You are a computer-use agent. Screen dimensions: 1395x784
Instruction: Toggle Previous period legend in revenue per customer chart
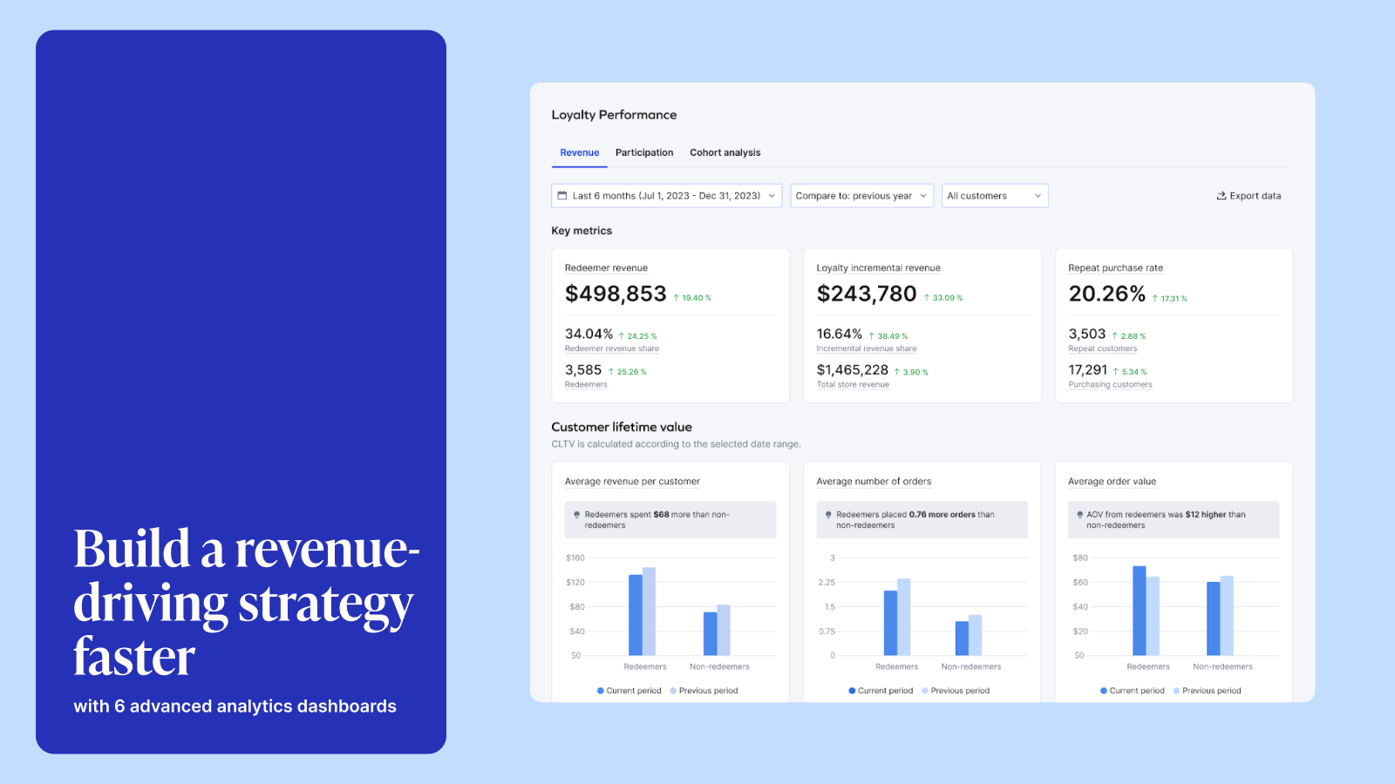pos(704,691)
